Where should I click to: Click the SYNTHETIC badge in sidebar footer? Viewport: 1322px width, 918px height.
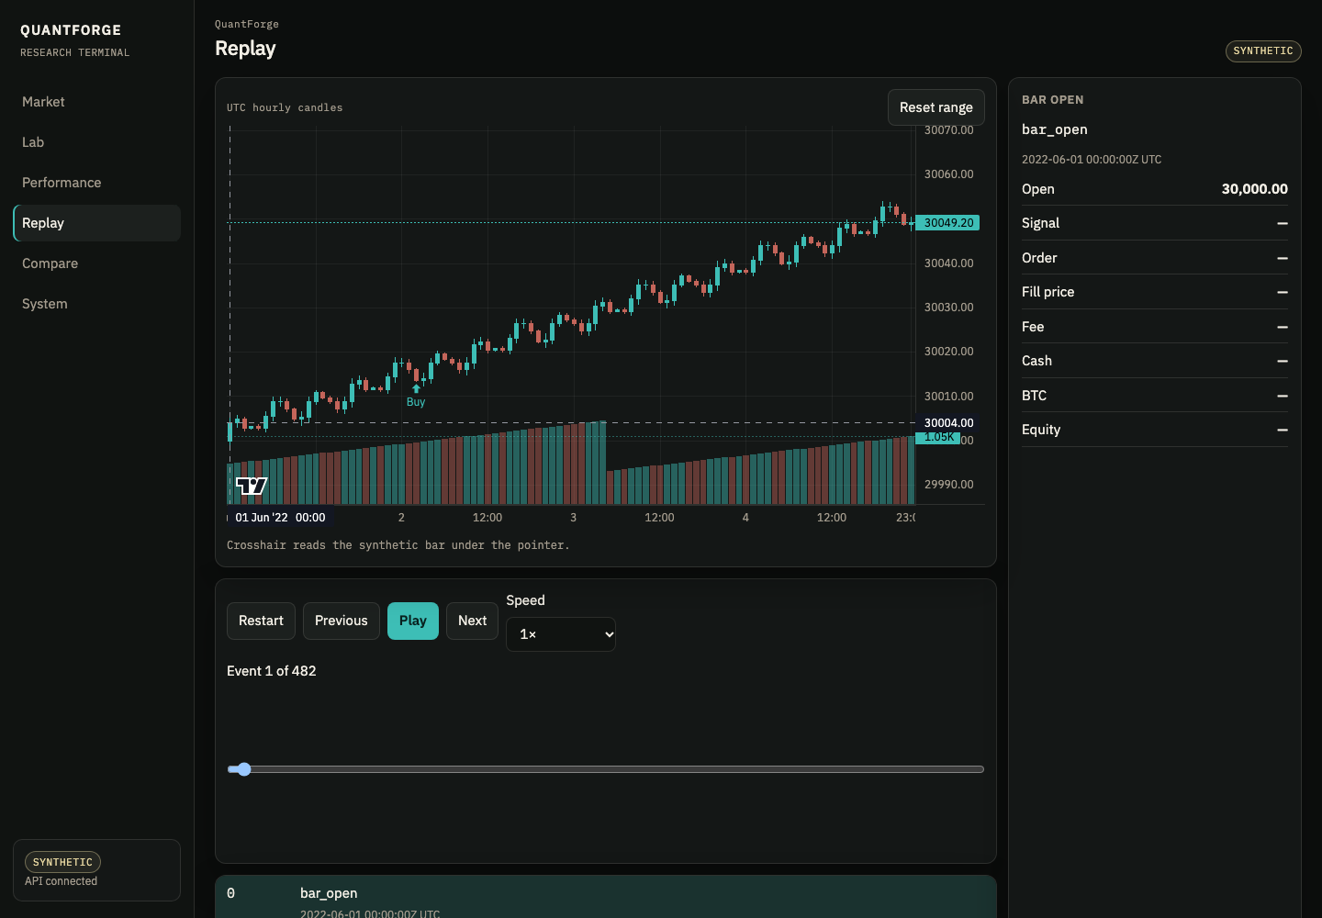coord(62,862)
